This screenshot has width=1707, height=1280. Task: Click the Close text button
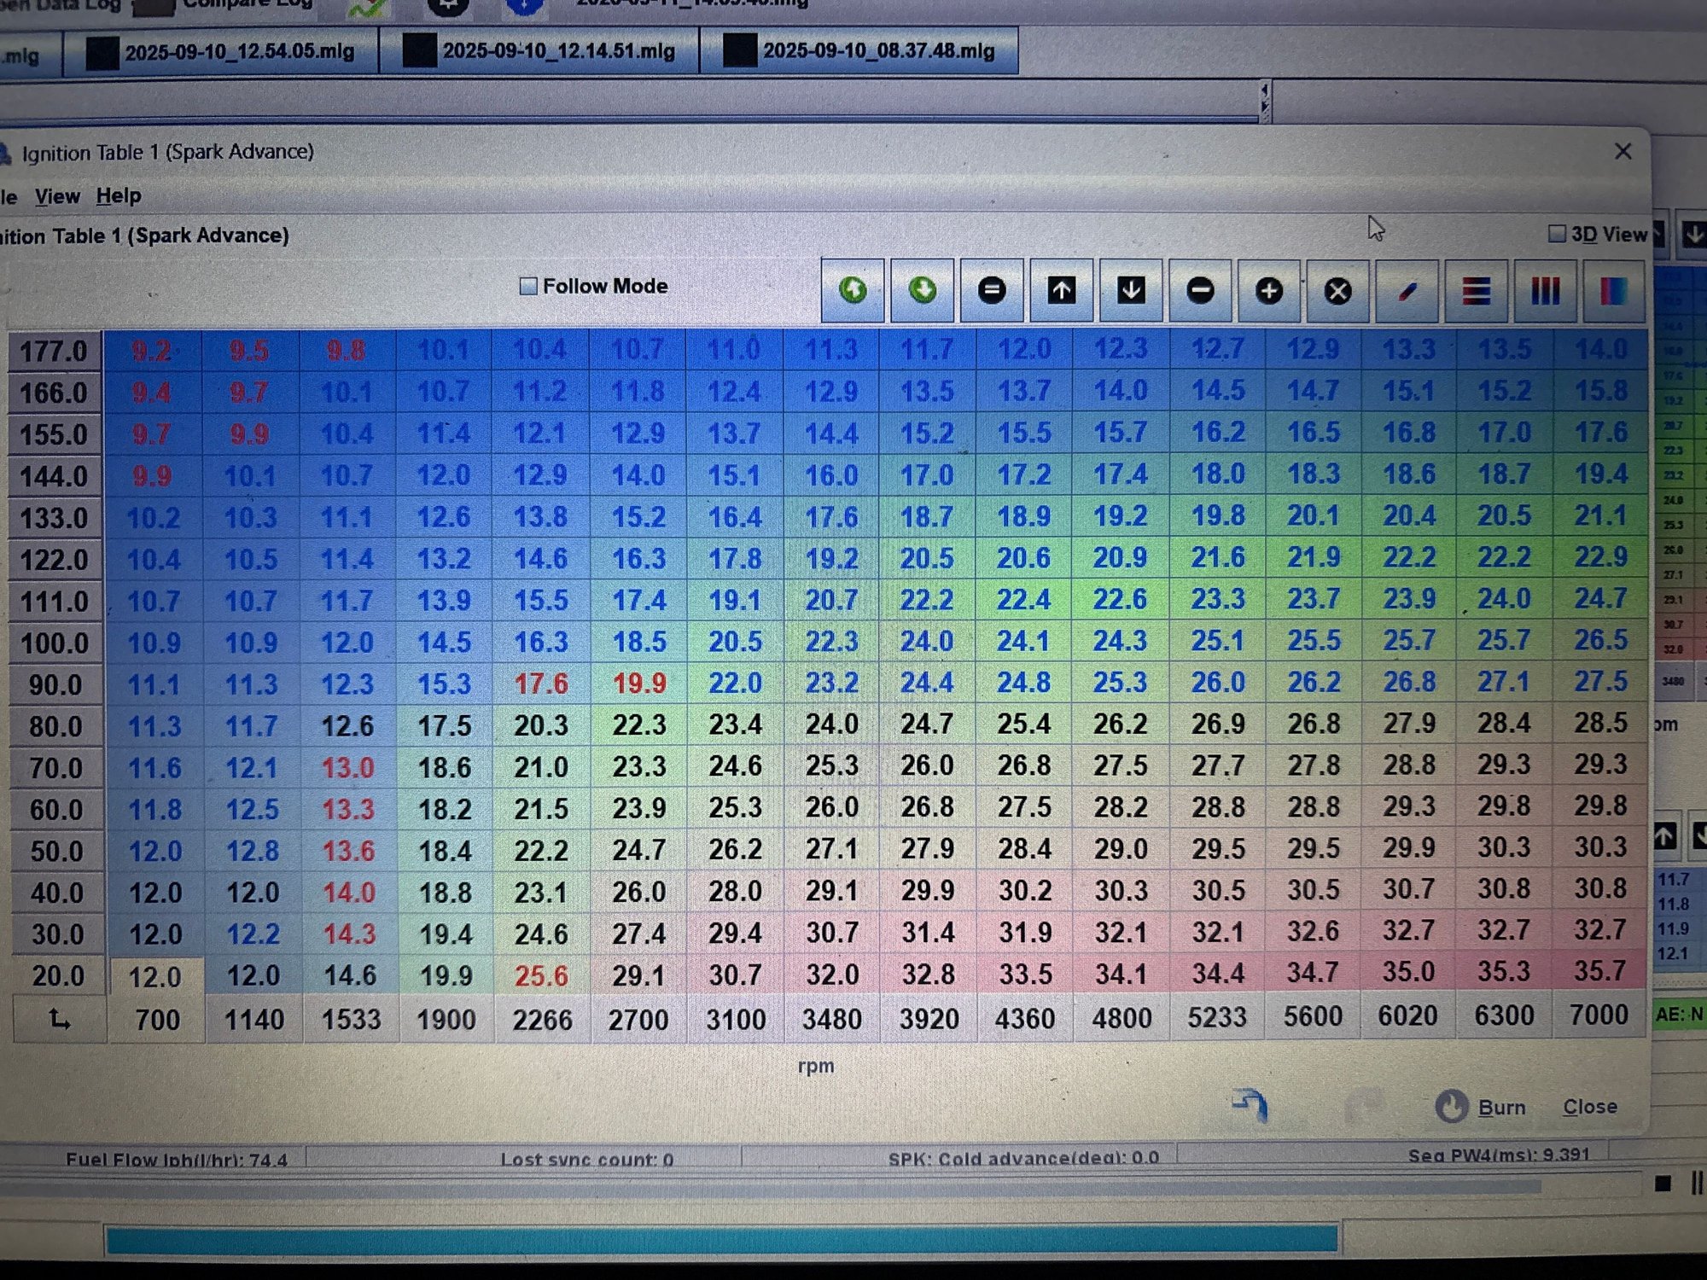pos(1589,1107)
